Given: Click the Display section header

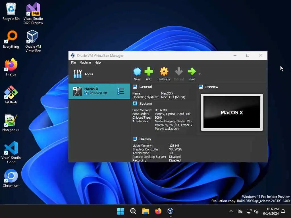Looking at the screenshot, I should click(145, 139).
